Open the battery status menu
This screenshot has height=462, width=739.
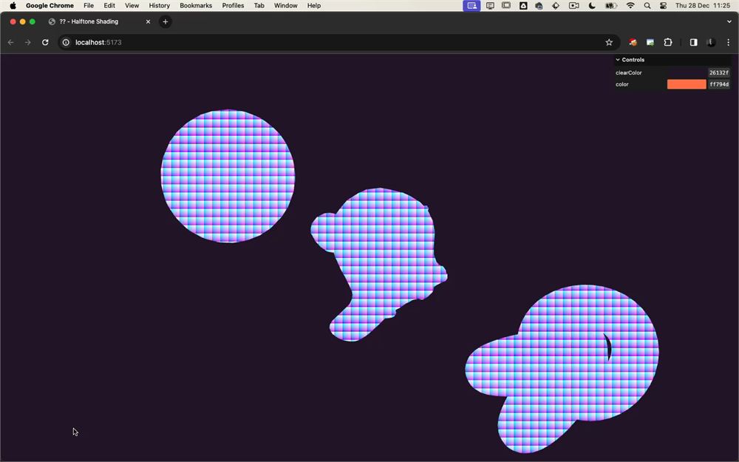(611, 6)
